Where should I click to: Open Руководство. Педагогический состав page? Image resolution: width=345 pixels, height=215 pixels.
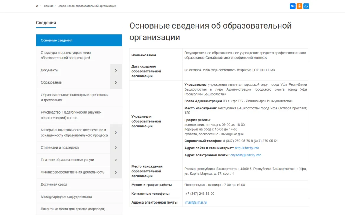[79, 115]
